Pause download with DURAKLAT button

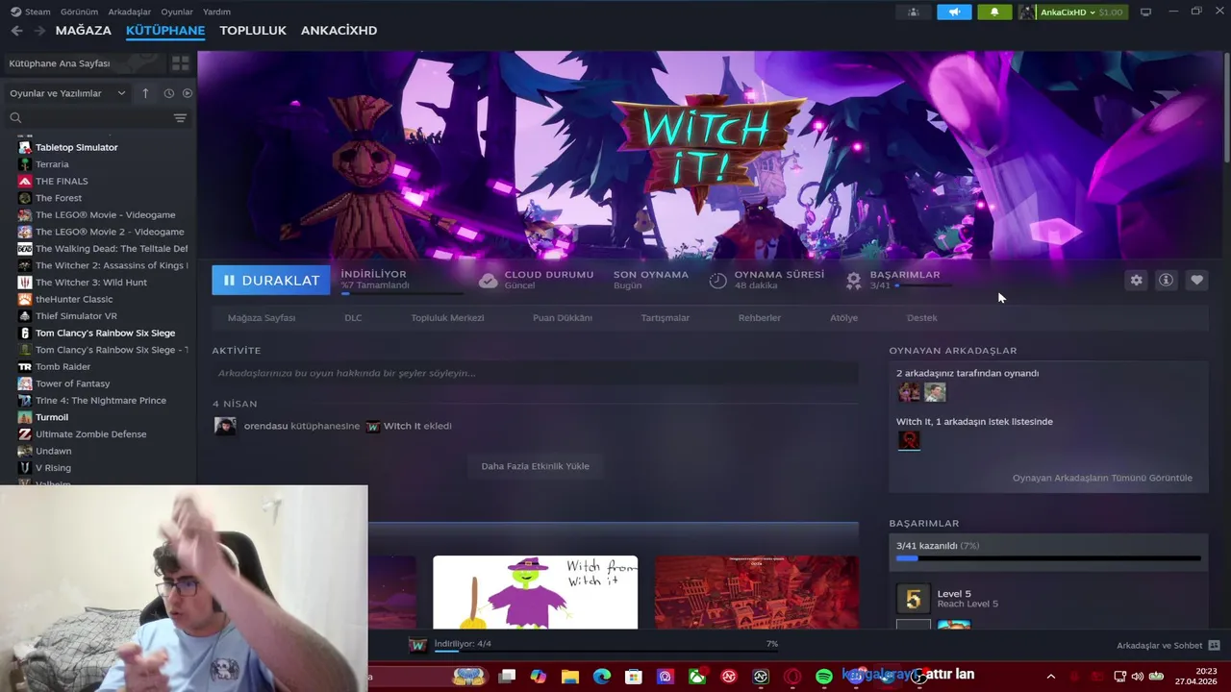(271, 281)
